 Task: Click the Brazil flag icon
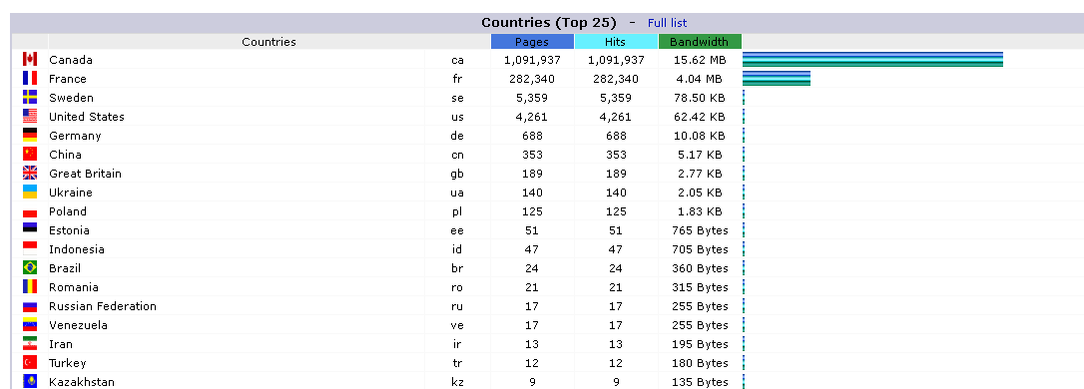click(x=30, y=267)
